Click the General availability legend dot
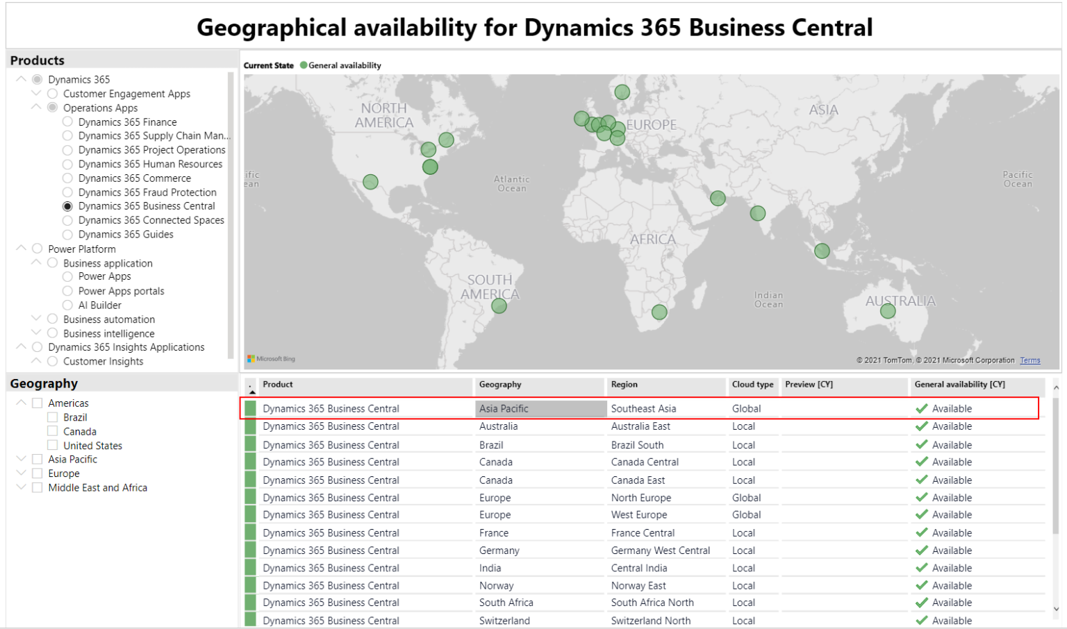The height and width of the screenshot is (629, 1067). (x=303, y=65)
